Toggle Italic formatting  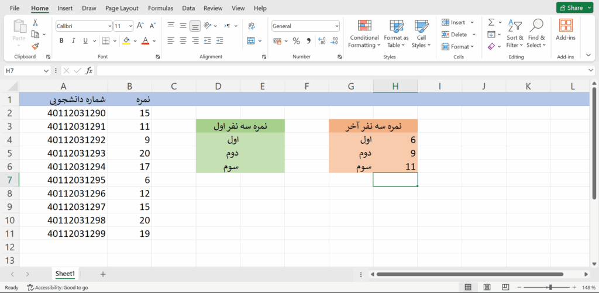[x=74, y=41]
